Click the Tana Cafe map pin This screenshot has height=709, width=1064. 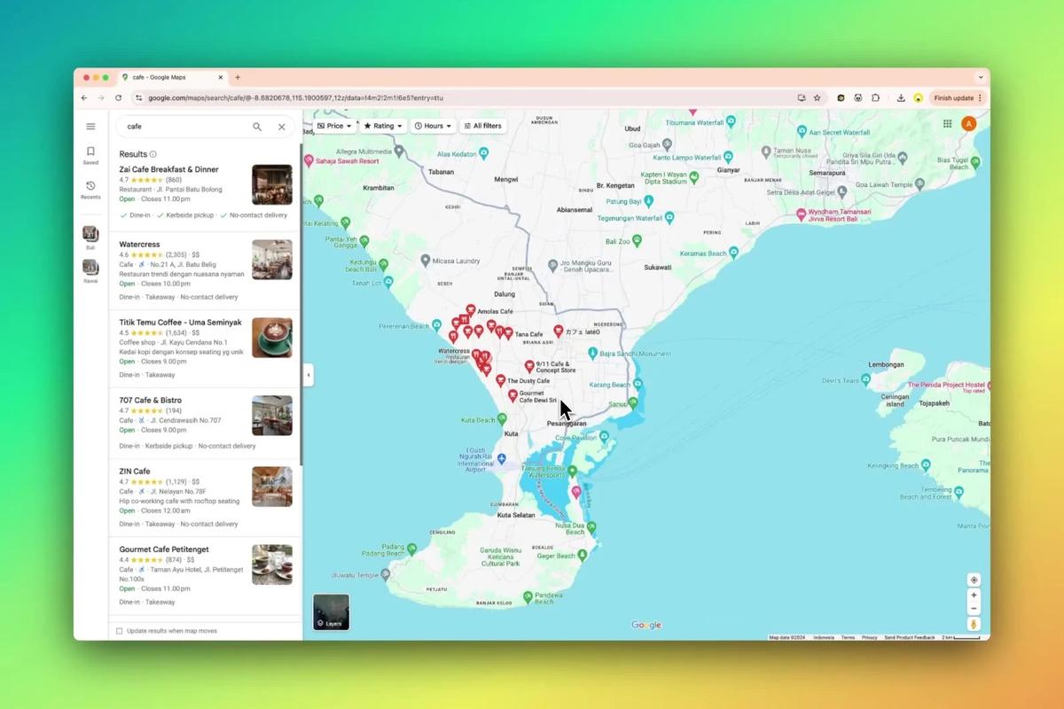508,333
